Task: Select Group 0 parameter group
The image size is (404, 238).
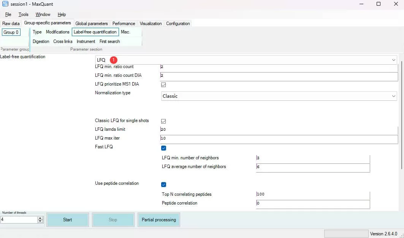Action: [x=11, y=32]
